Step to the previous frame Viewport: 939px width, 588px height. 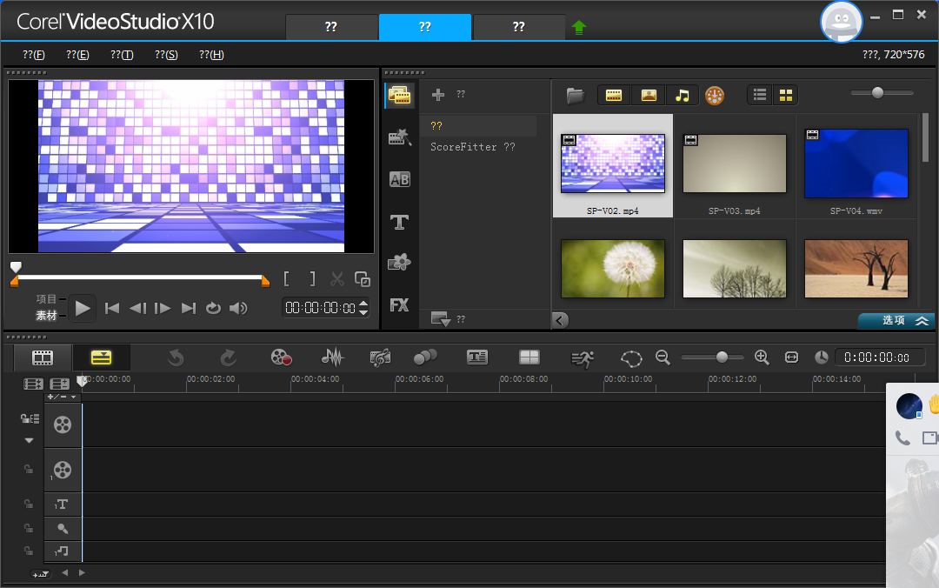pyautogui.click(x=137, y=308)
